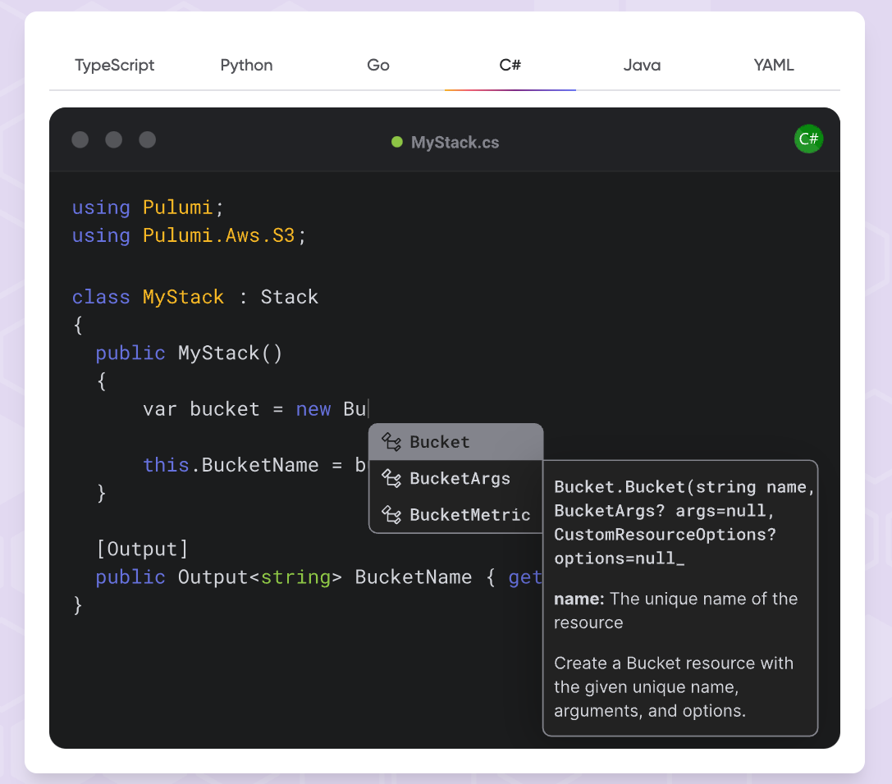Click the 'name:' parameter description

(x=676, y=611)
